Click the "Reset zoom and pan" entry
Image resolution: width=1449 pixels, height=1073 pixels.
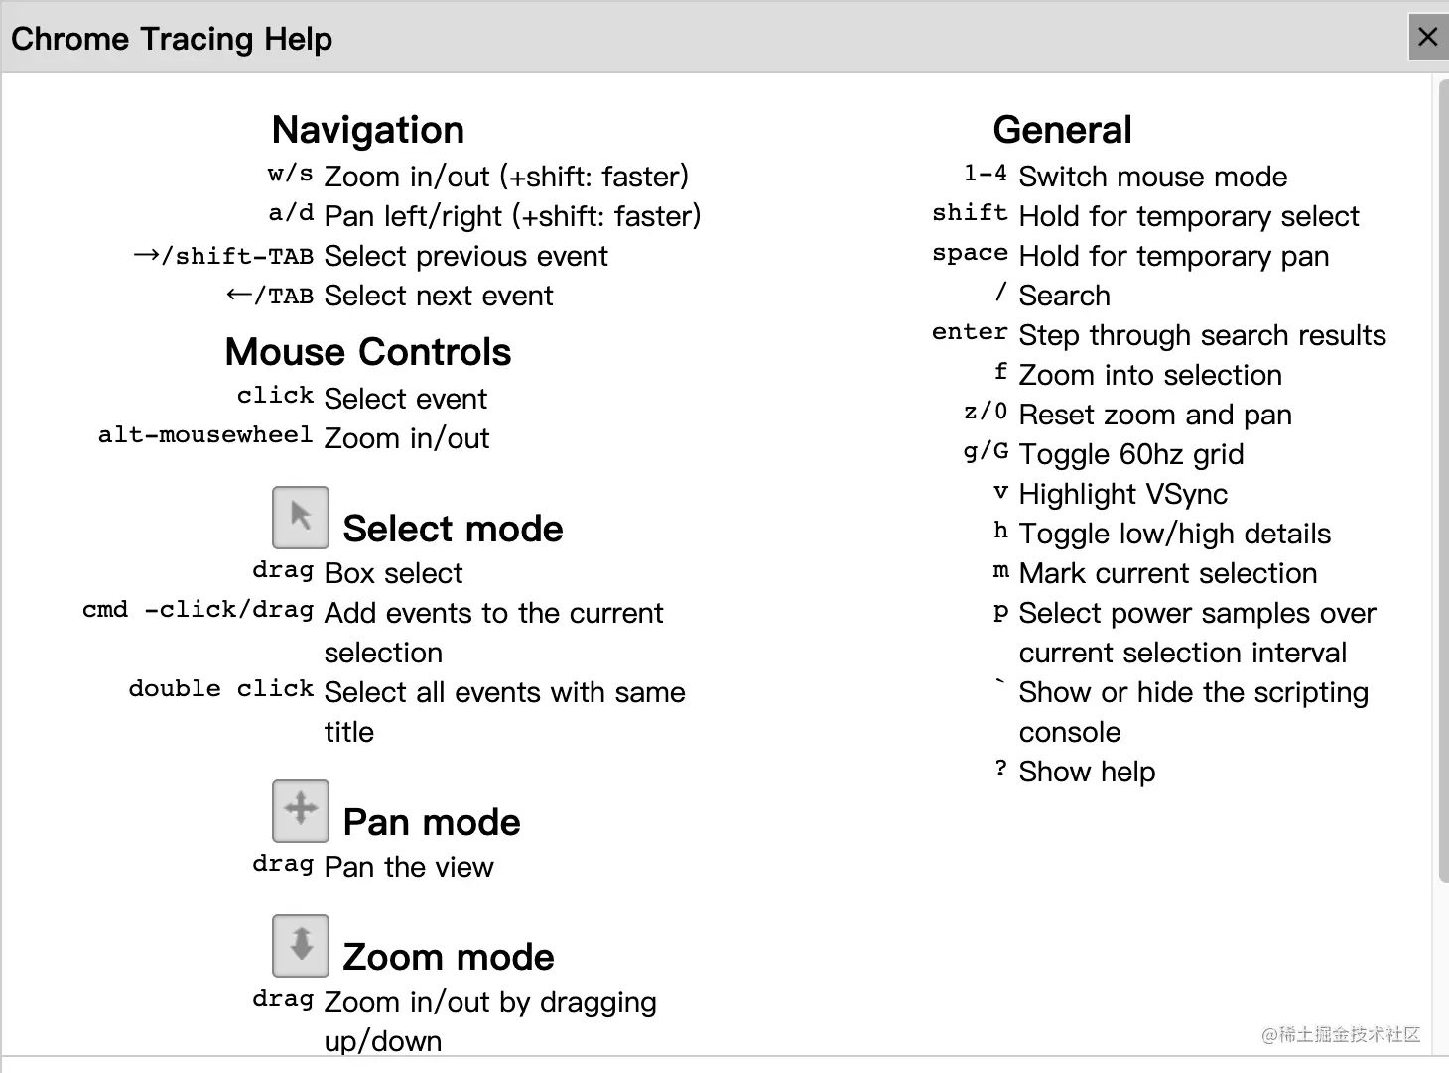pos(1154,415)
